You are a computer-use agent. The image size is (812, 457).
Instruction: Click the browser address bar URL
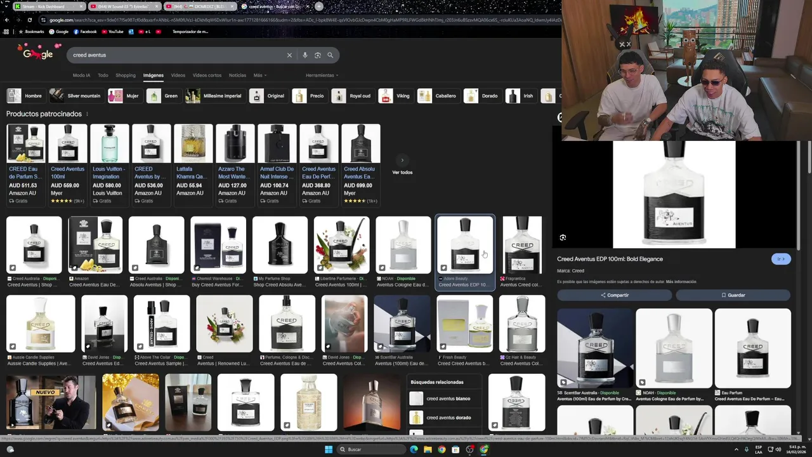pyautogui.click(x=304, y=20)
